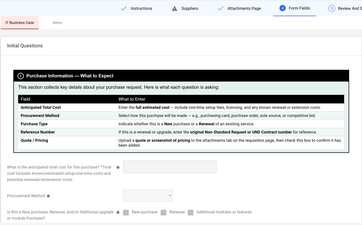Click the New purchase option label
This screenshot has height=225, width=362.
click(145, 212)
